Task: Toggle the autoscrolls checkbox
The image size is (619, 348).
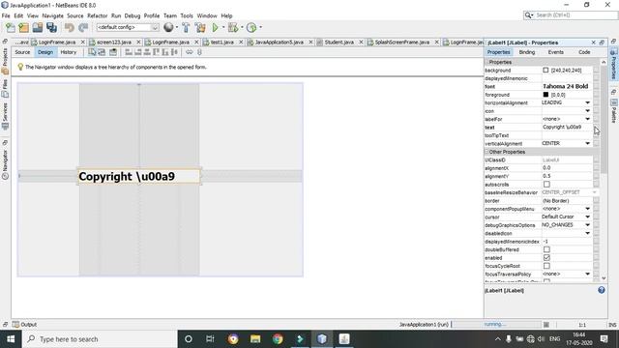Action: tap(546, 185)
